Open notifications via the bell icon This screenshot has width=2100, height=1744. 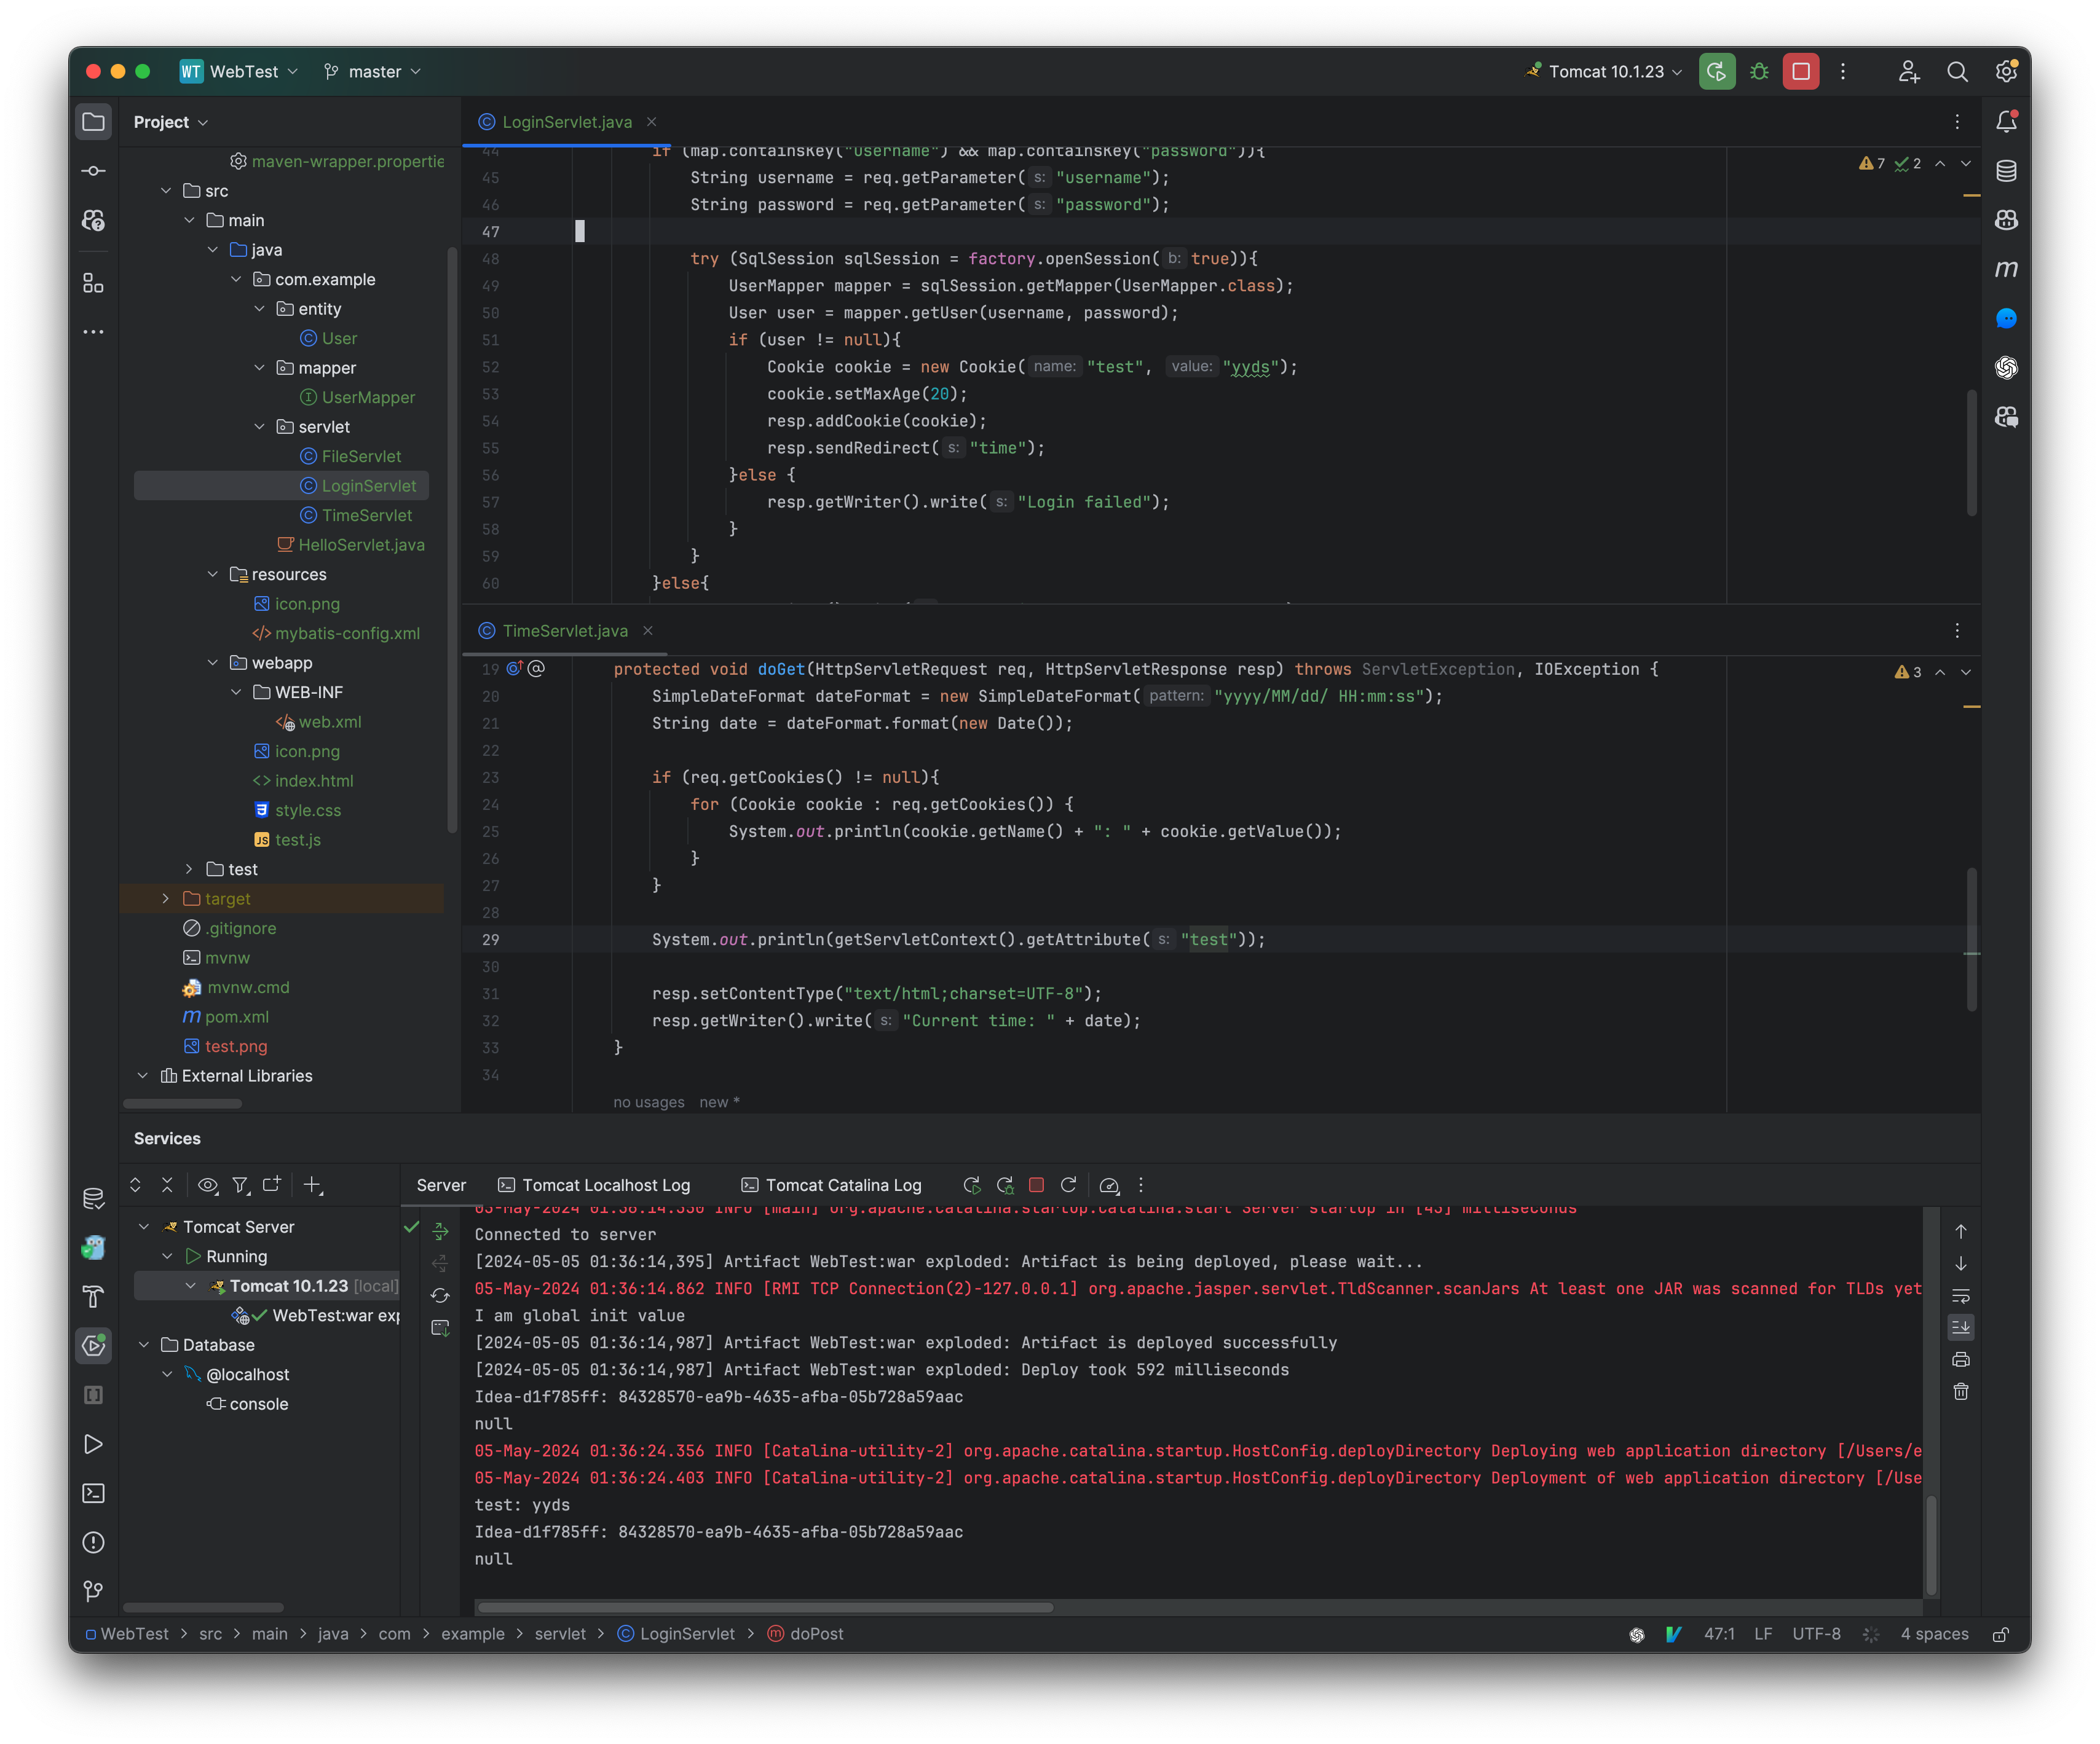pyautogui.click(x=2007, y=120)
